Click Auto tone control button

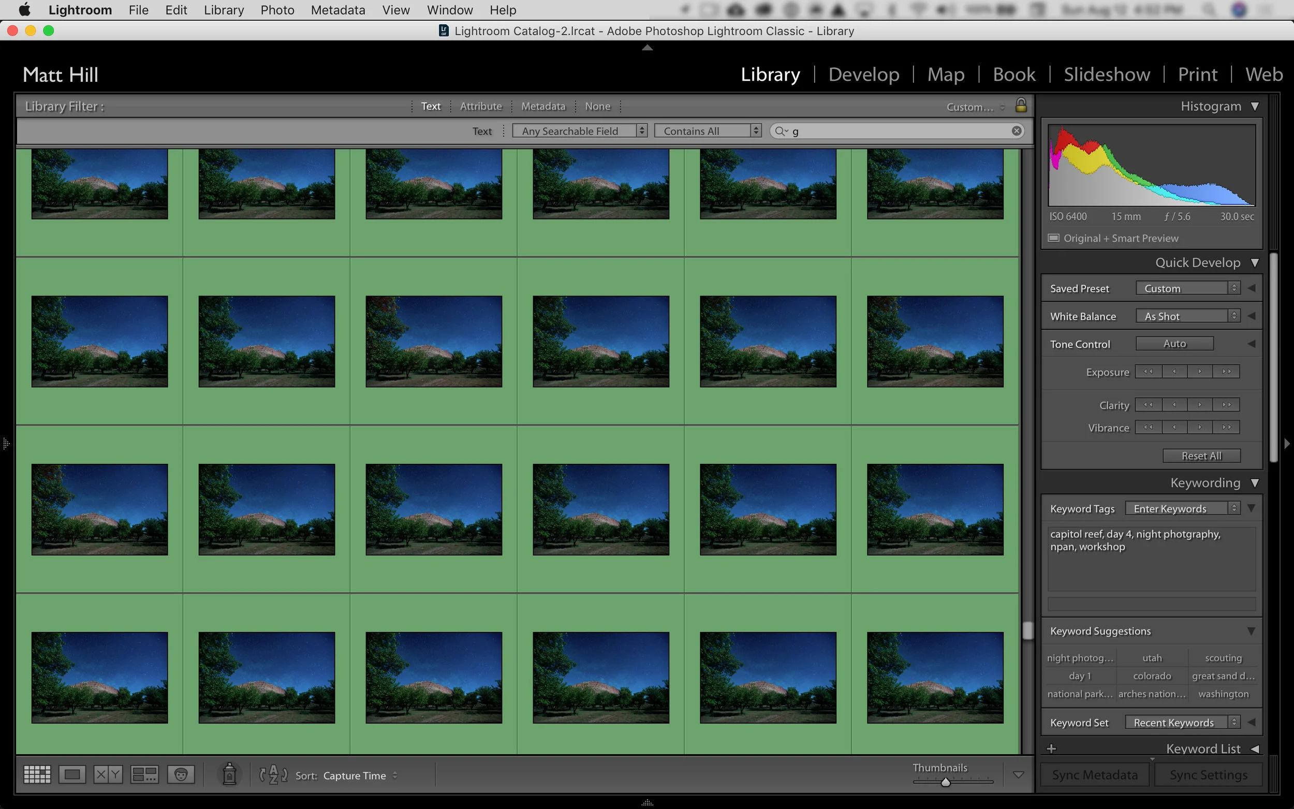tap(1174, 344)
